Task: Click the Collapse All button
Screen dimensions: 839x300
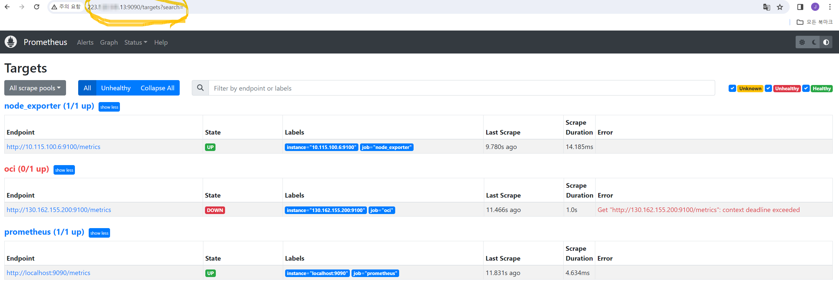Action: pos(157,88)
